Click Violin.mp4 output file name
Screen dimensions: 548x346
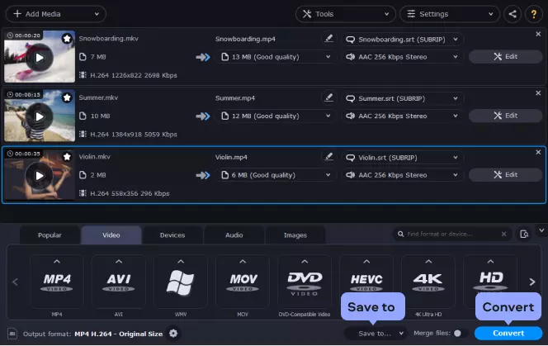tap(231, 158)
